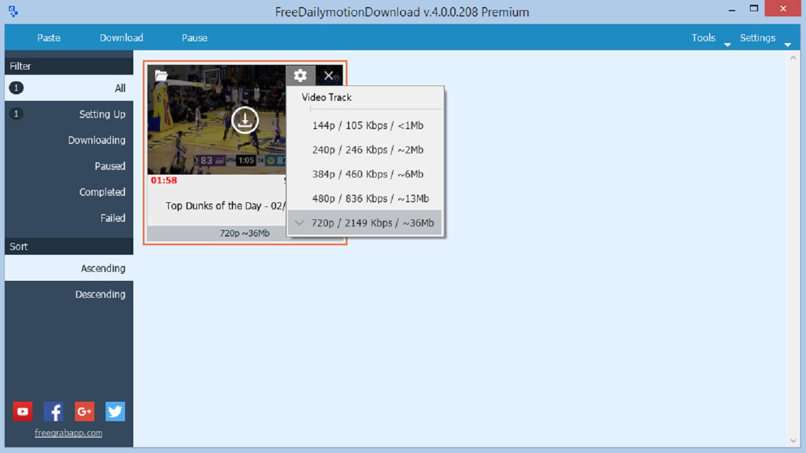The height and width of the screenshot is (453, 806).
Task: Click the Paste toolbar button
Action: [x=49, y=38]
